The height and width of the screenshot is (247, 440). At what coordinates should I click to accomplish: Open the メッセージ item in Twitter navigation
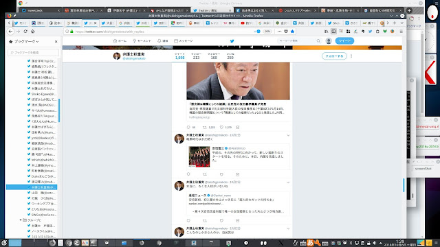pos(184,41)
